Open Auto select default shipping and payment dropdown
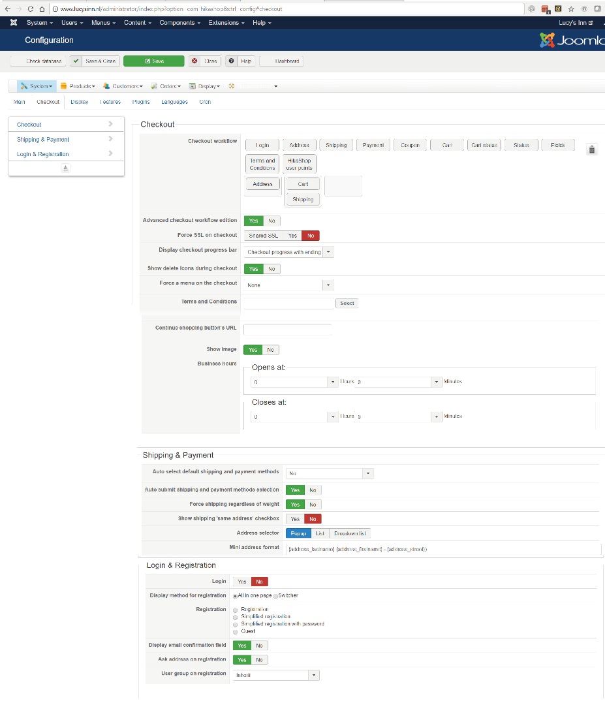The image size is (605, 705). 330,473
